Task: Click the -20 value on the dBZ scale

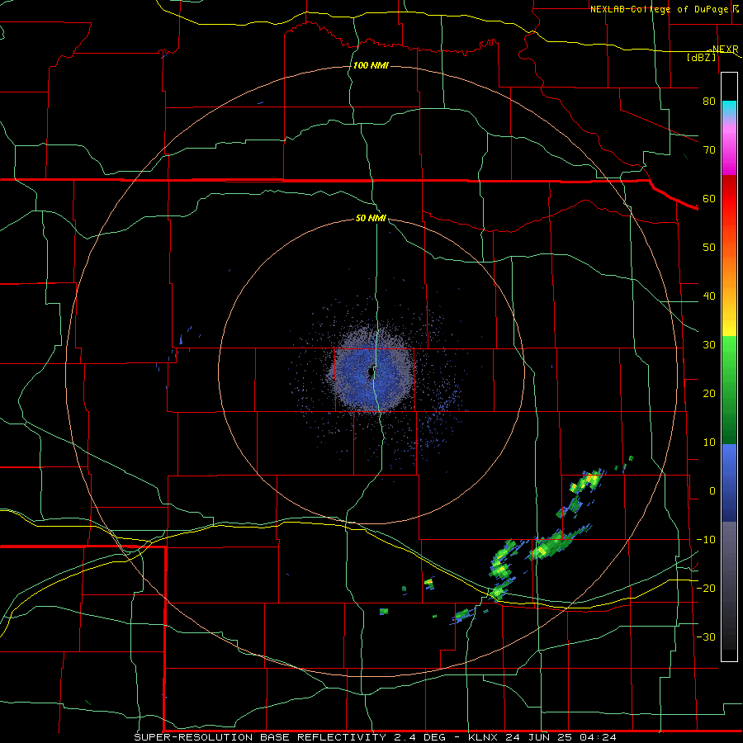Action: coord(706,589)
